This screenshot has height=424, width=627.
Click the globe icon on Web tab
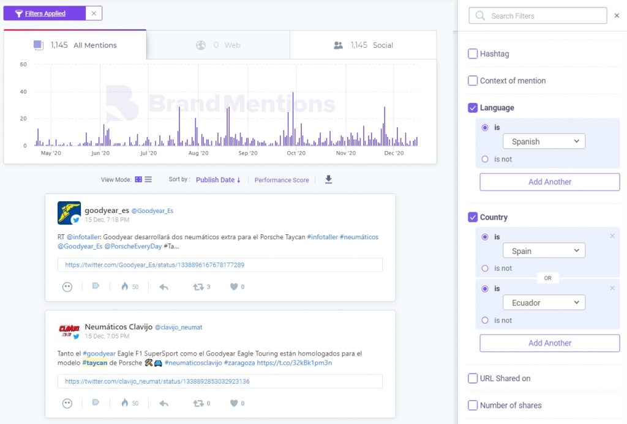point(201,45)
